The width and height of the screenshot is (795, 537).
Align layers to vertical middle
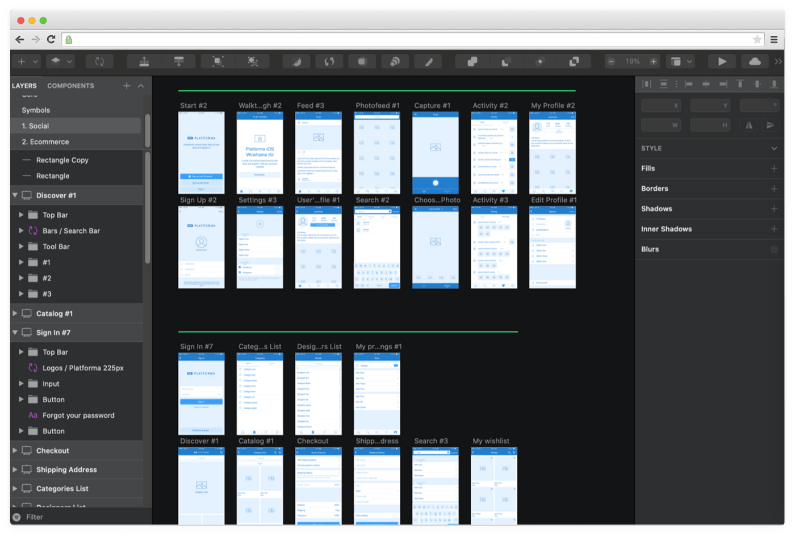pyautogui.click(x=757, y=84)
